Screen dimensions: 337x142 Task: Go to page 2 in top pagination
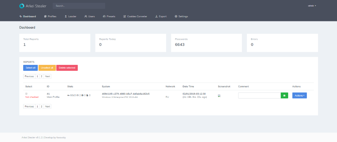pos(41,76)
